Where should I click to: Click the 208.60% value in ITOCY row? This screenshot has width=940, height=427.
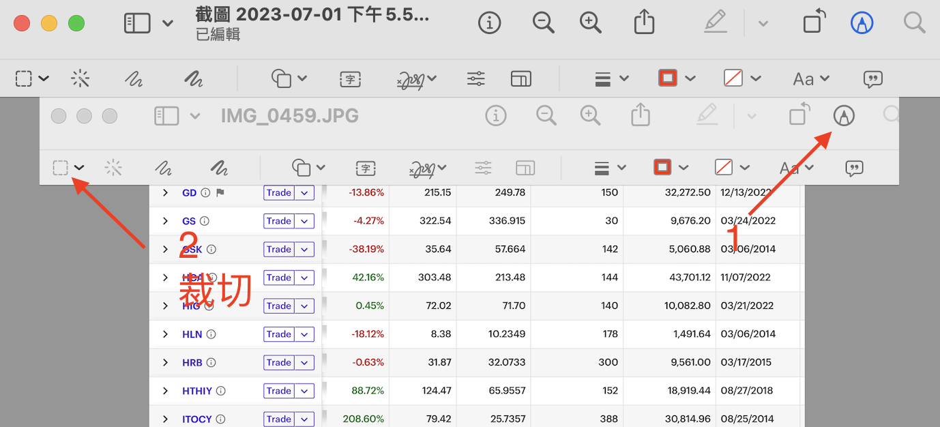coord(364,419)
